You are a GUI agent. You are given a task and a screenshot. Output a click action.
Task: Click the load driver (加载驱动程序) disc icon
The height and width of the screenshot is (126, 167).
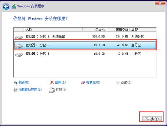tap(15, 90)
